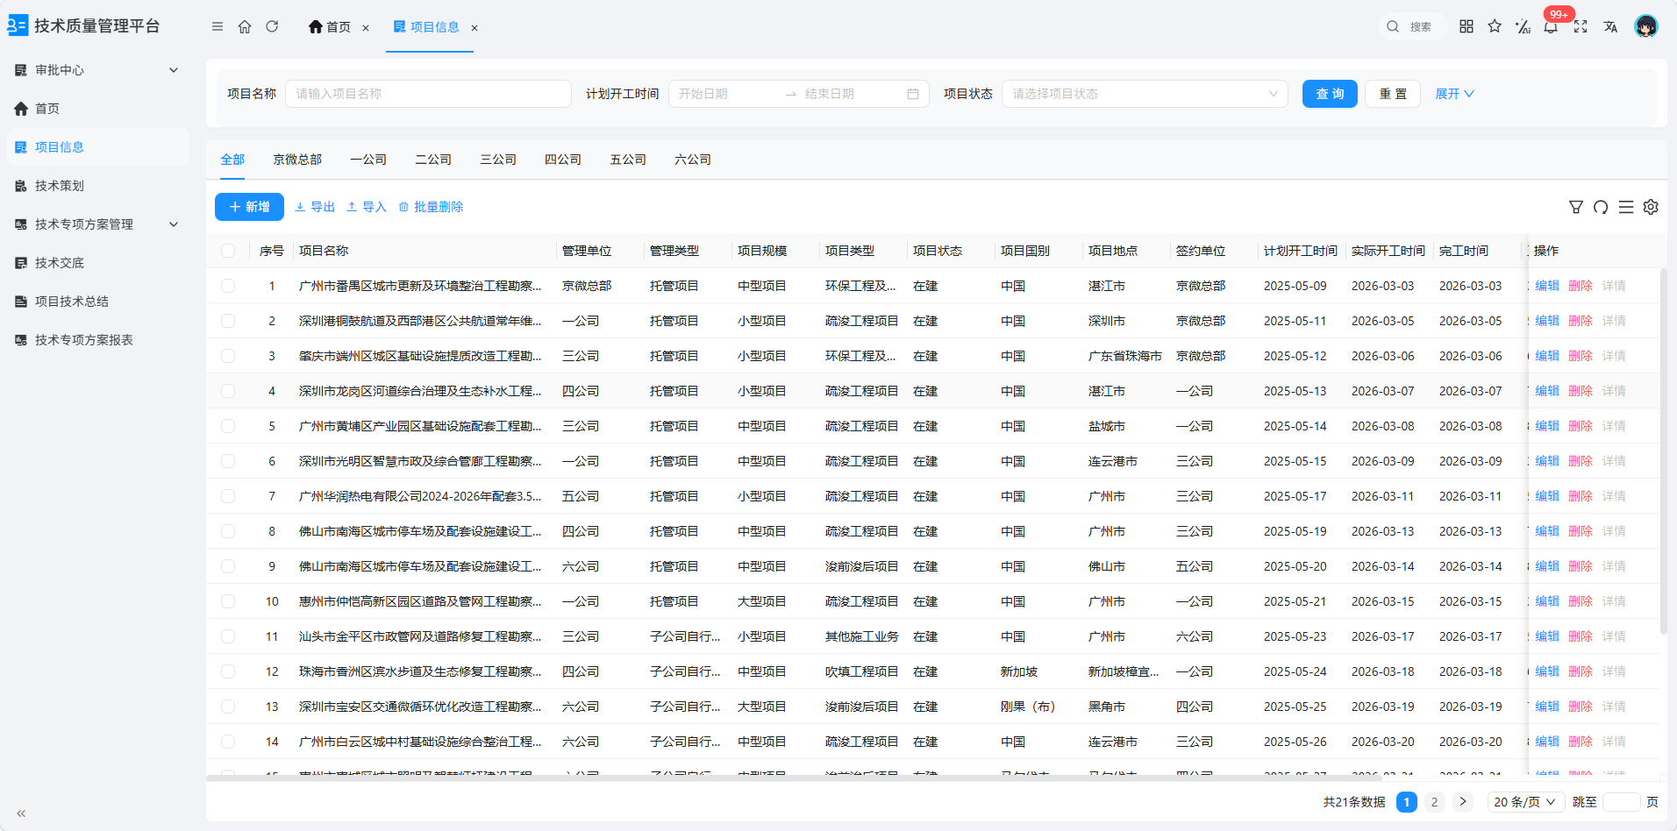Open 技术交底 in sidebar

pos(96,263)
